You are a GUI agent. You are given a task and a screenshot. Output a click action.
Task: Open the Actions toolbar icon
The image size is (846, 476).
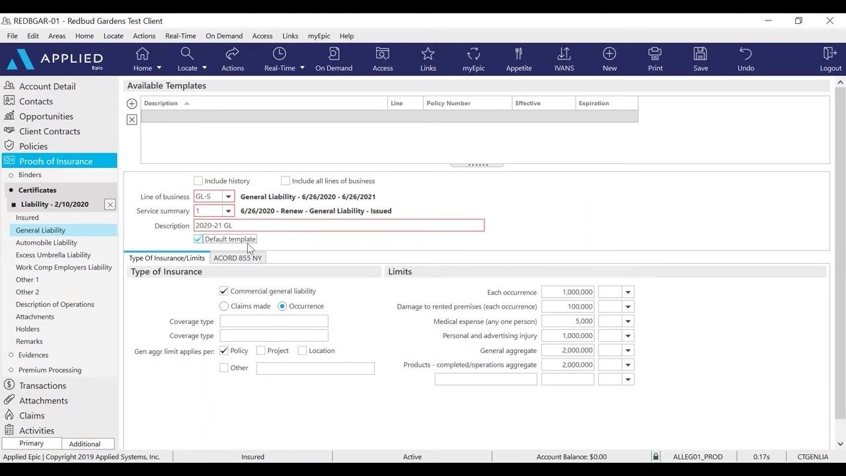tap(233, 54)
